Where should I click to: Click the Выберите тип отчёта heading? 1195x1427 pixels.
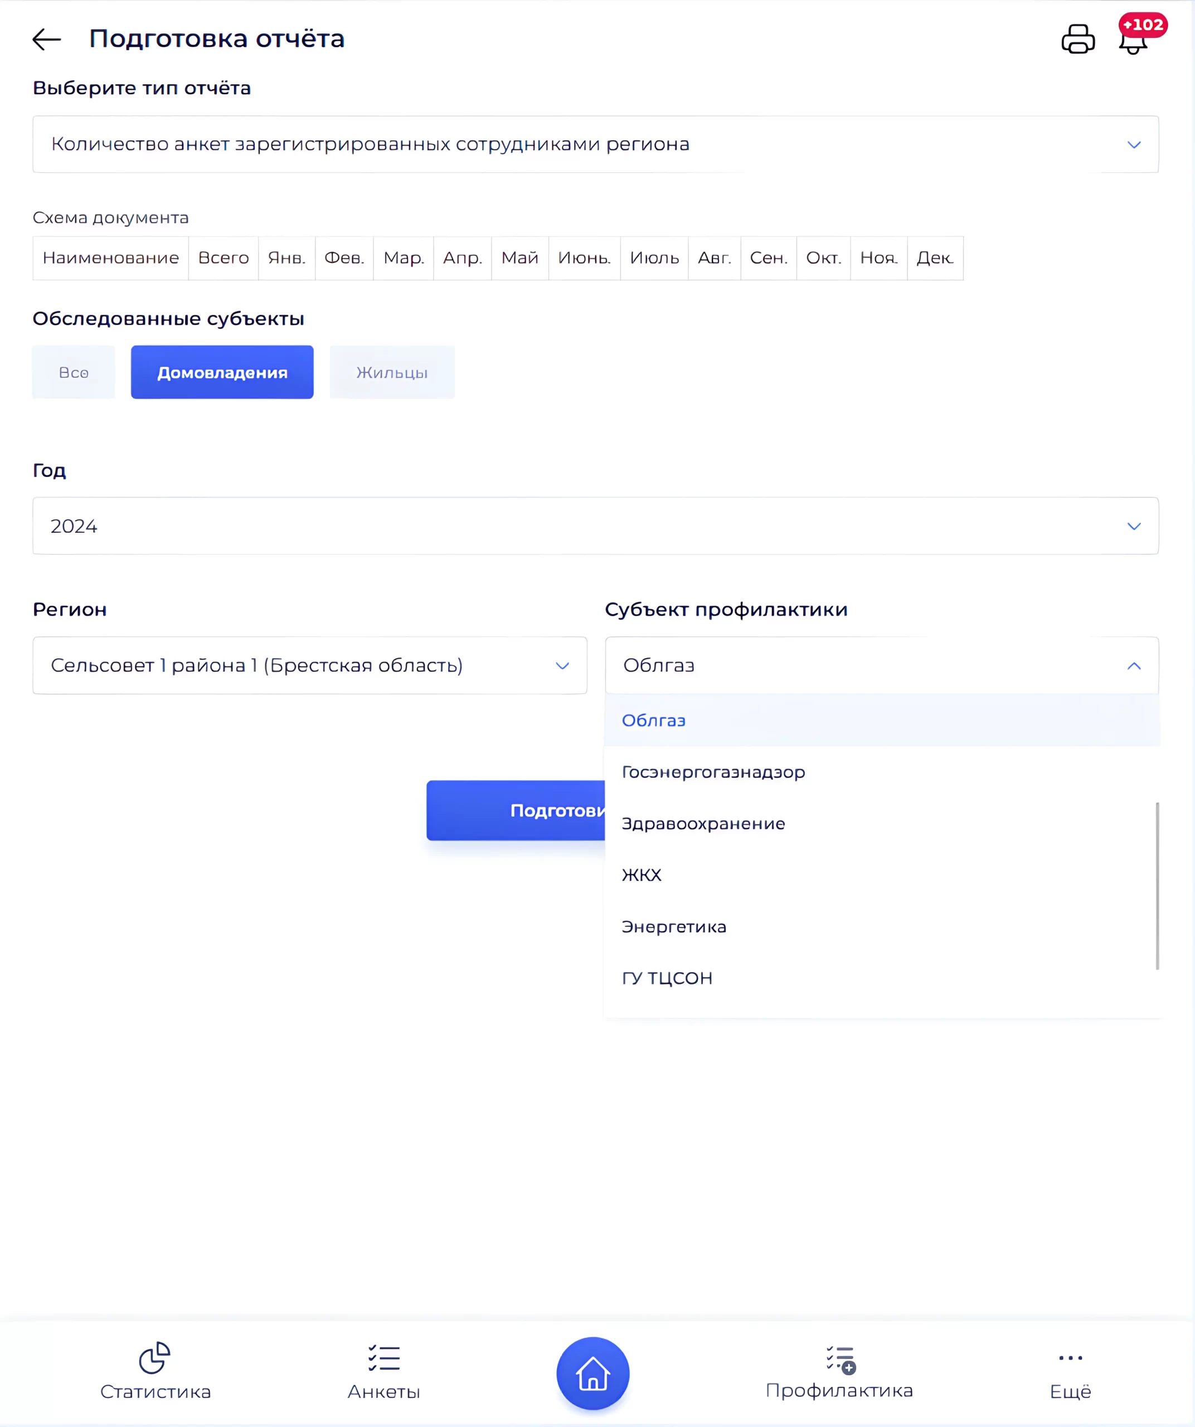pos(142,88)
